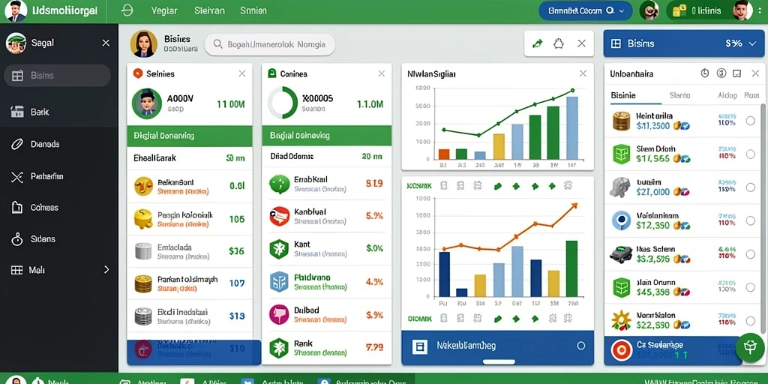Click the Bogah Umanerolok search field
This screenshot has height=384, width=768.
point(270,44)
